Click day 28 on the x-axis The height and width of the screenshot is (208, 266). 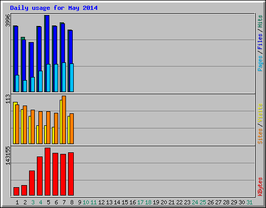click(x=226, y=202)
